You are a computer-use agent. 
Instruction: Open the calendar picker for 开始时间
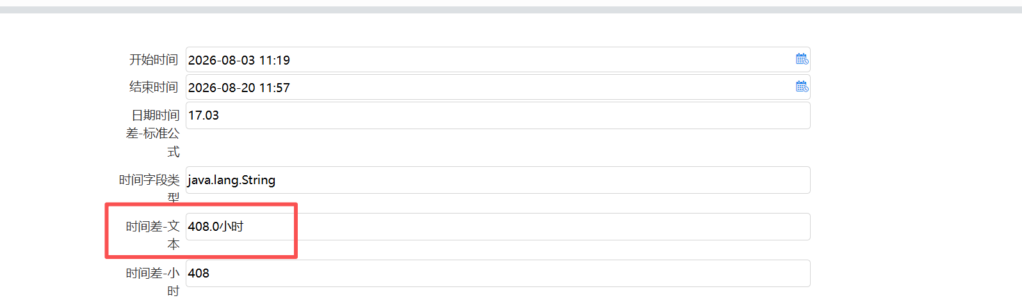802,59
